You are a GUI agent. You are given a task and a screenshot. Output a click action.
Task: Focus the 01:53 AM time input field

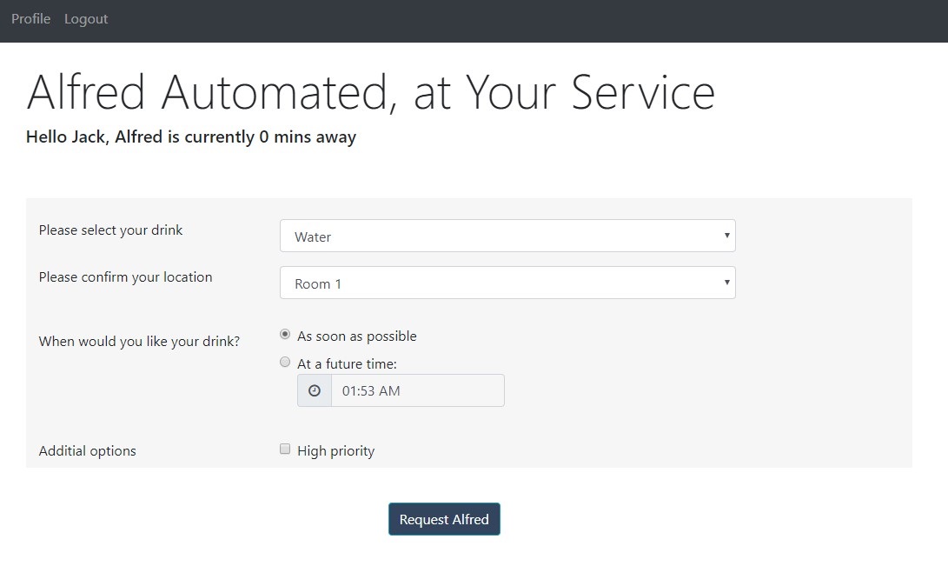(x=417, y=391)
